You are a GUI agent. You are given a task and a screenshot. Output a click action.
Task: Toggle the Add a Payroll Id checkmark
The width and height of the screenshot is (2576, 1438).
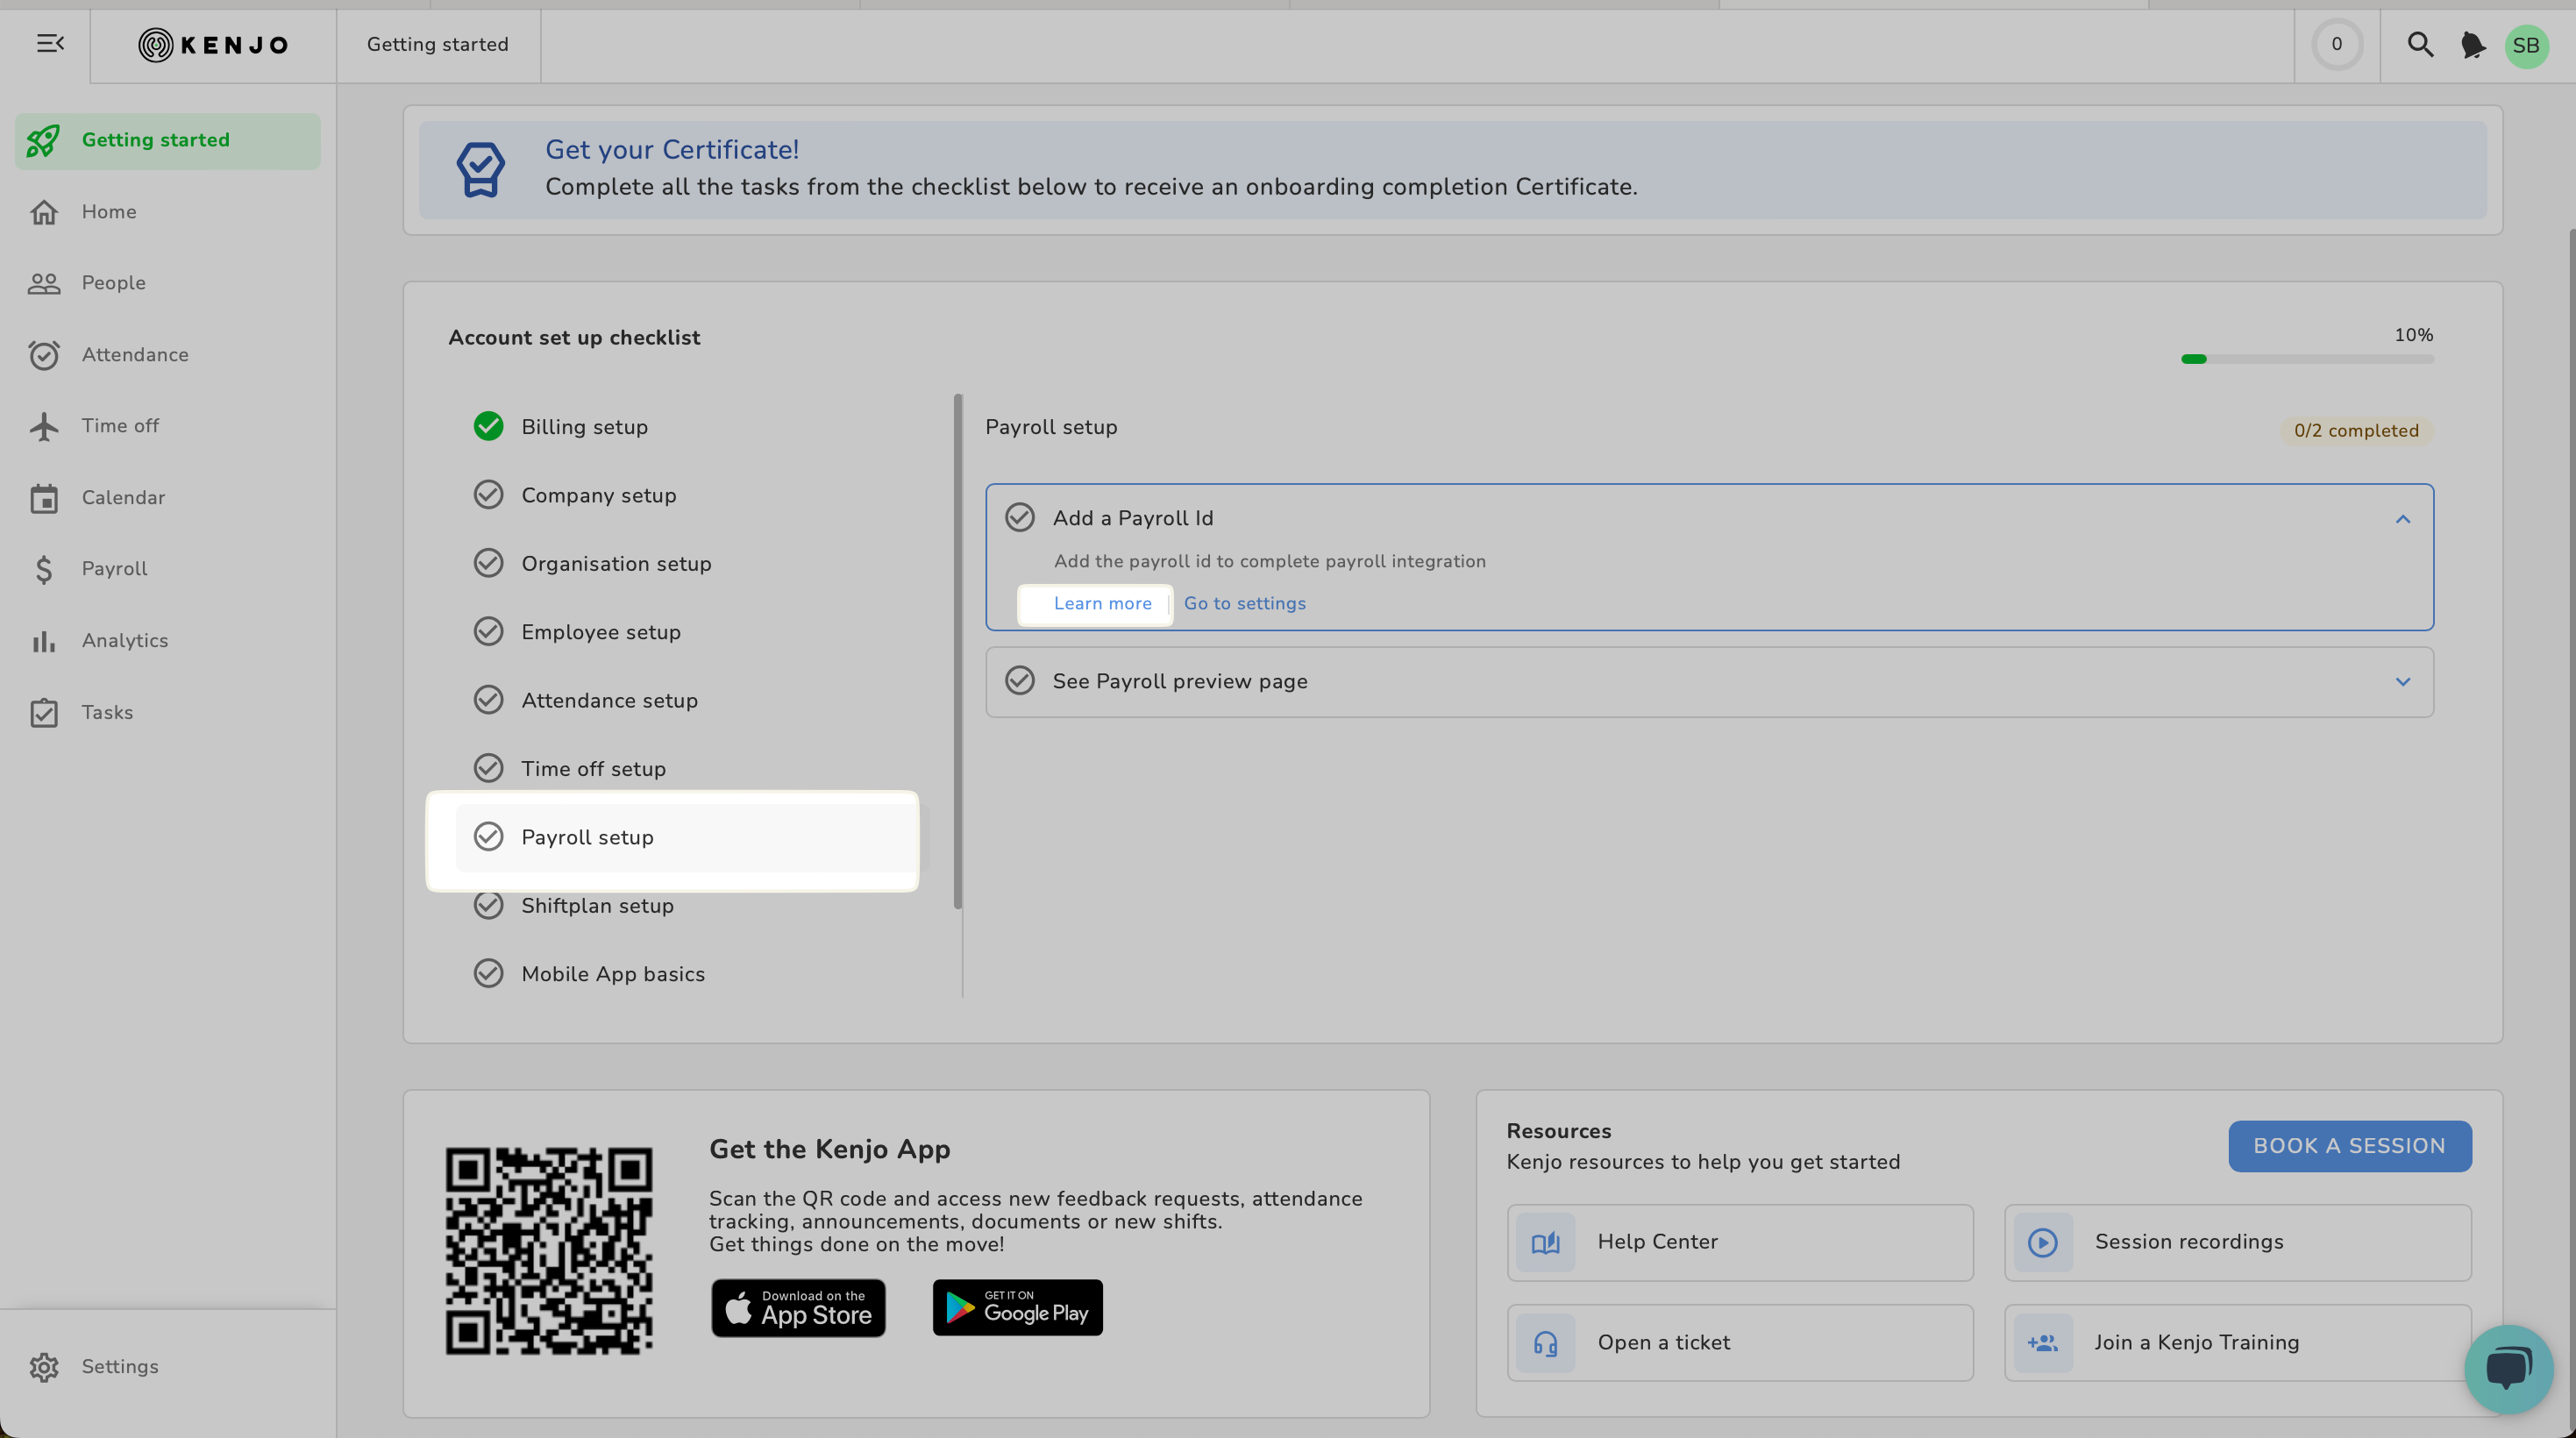pos(1019,517)
